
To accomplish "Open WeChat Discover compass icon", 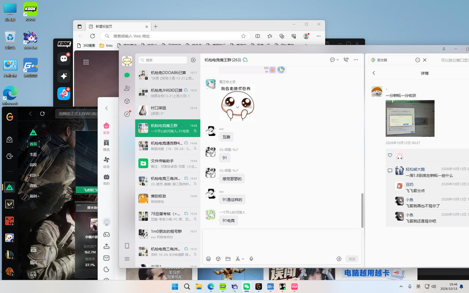I will [127, 114].
